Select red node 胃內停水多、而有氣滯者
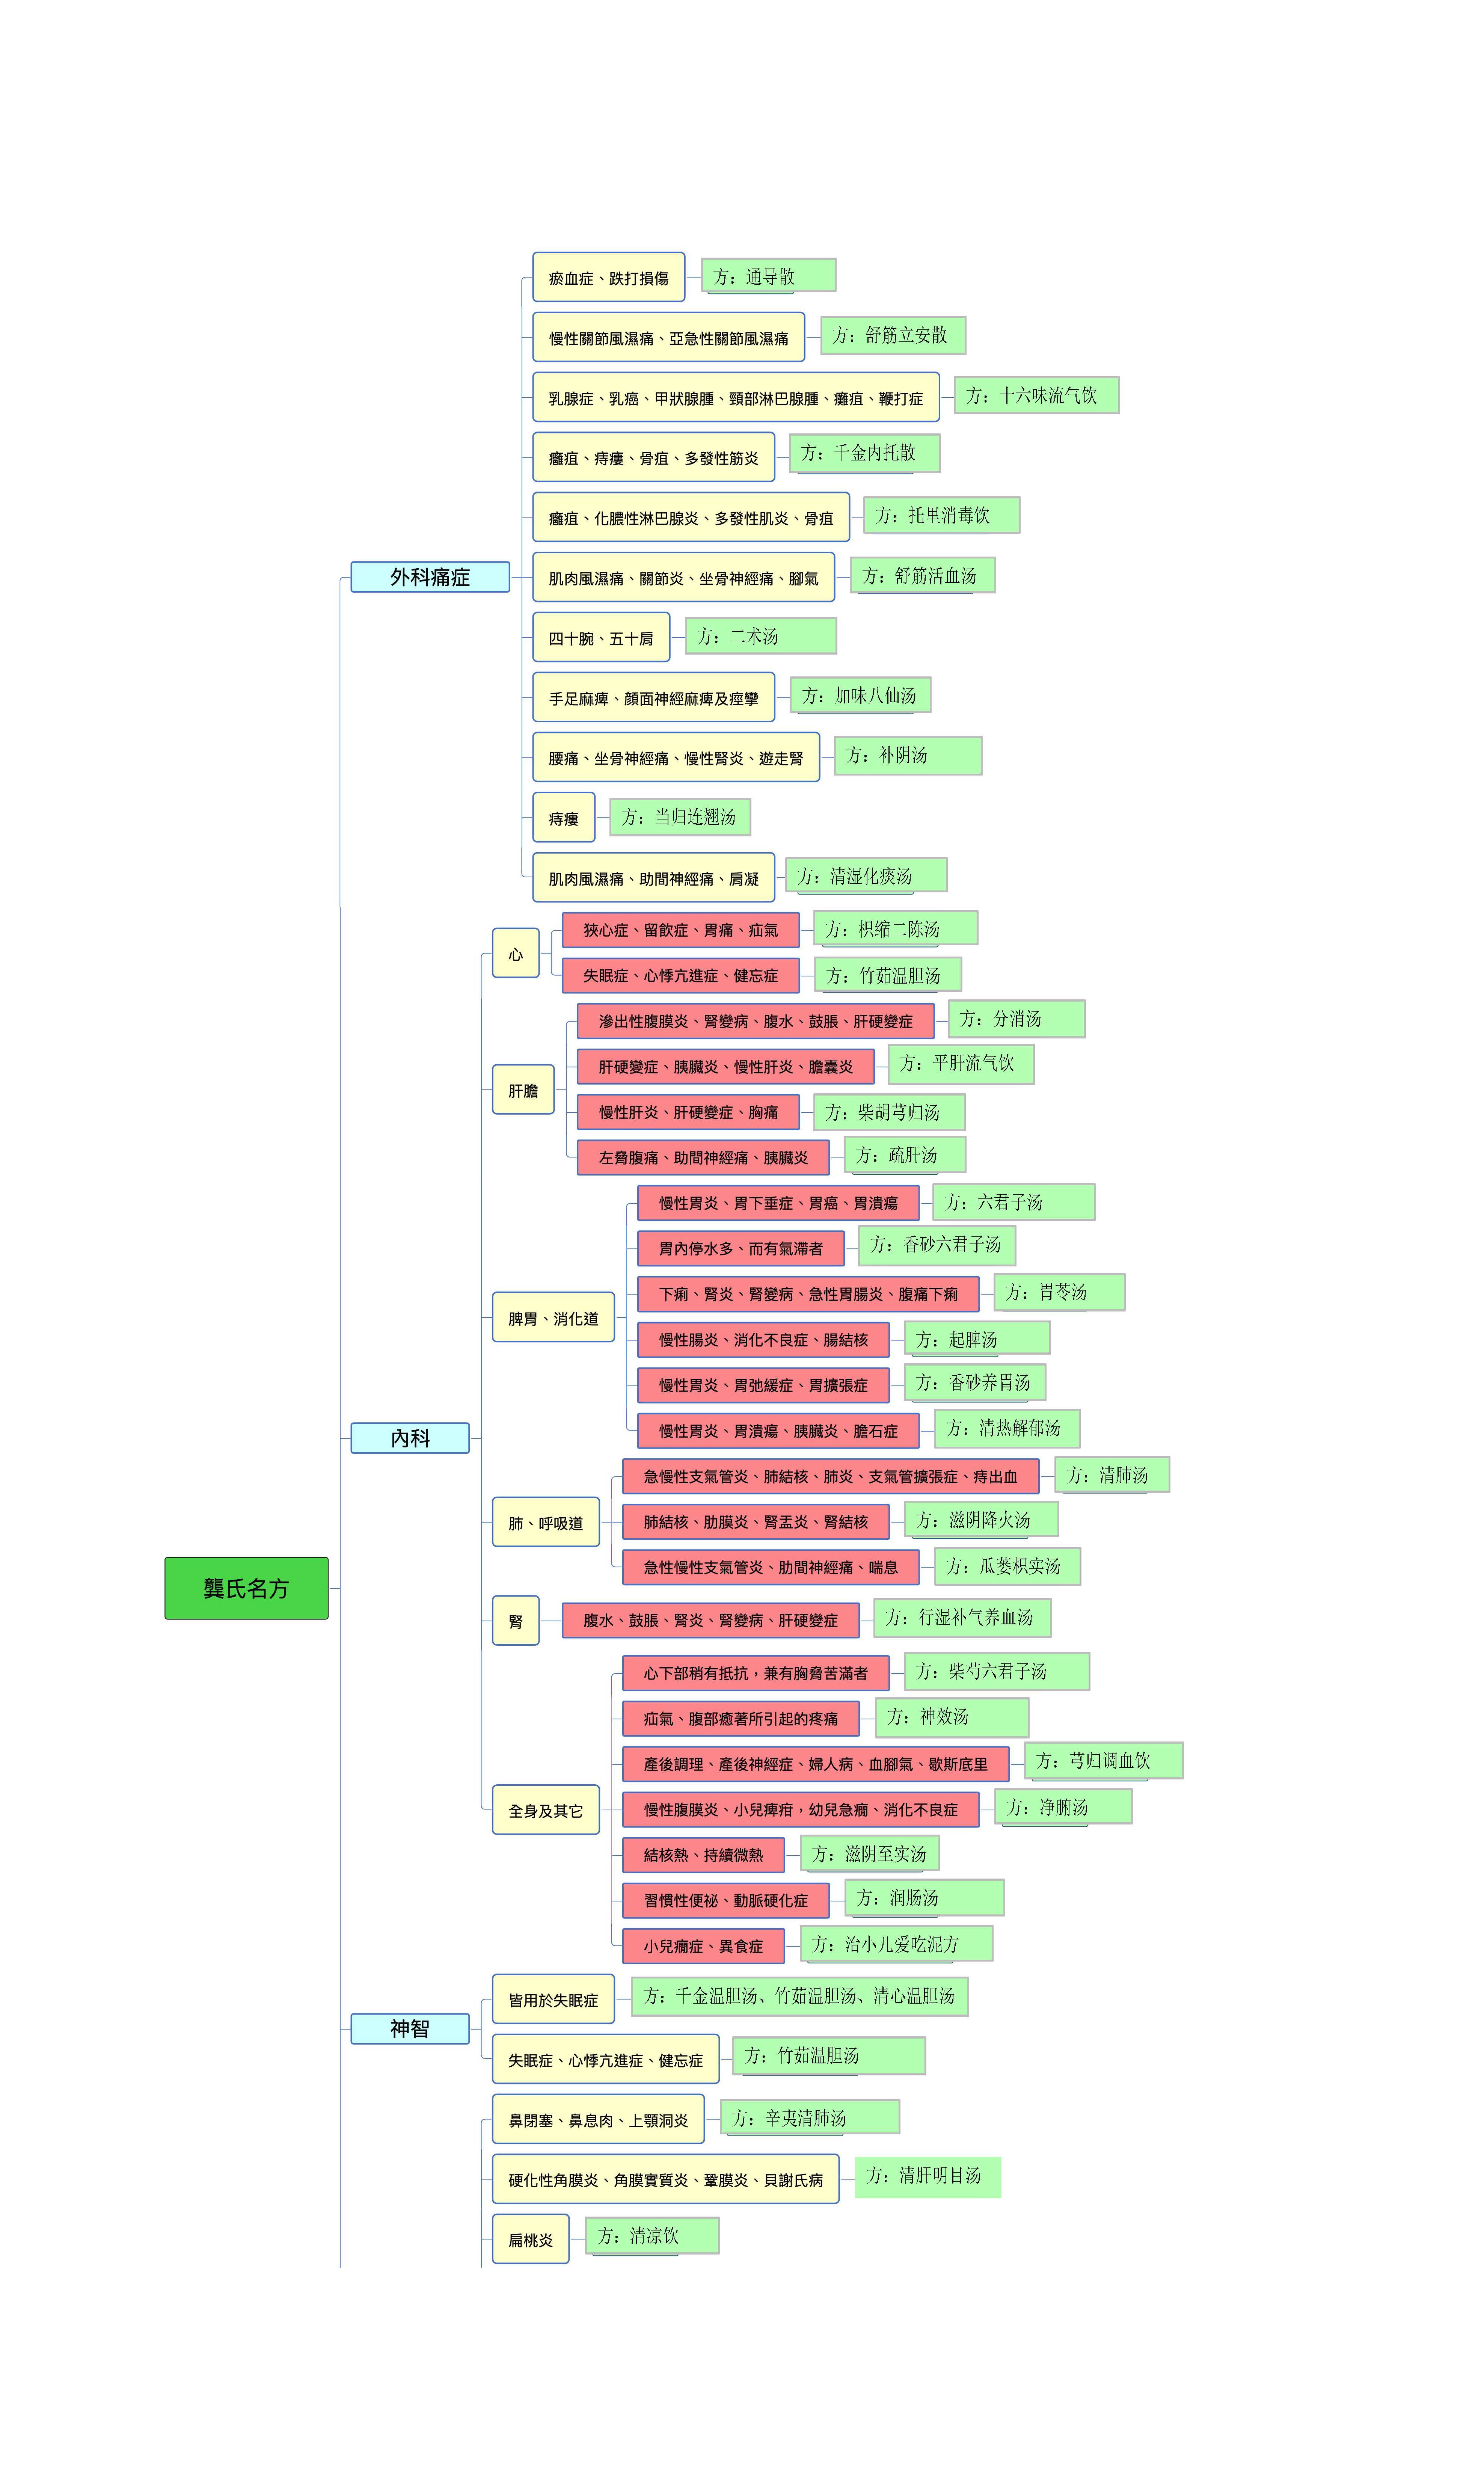Image resolution: width=1484 pixels, height=2490 pixels. [741, 1248]
